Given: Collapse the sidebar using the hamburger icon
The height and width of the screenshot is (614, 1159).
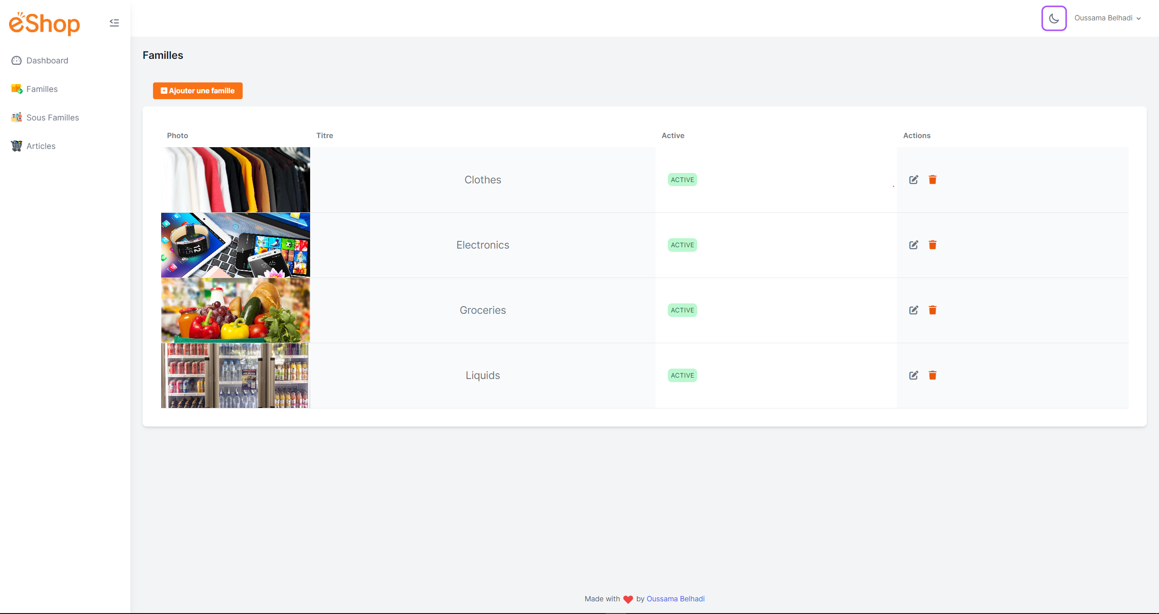Looking at the screenshot, I should pos(114,22).
